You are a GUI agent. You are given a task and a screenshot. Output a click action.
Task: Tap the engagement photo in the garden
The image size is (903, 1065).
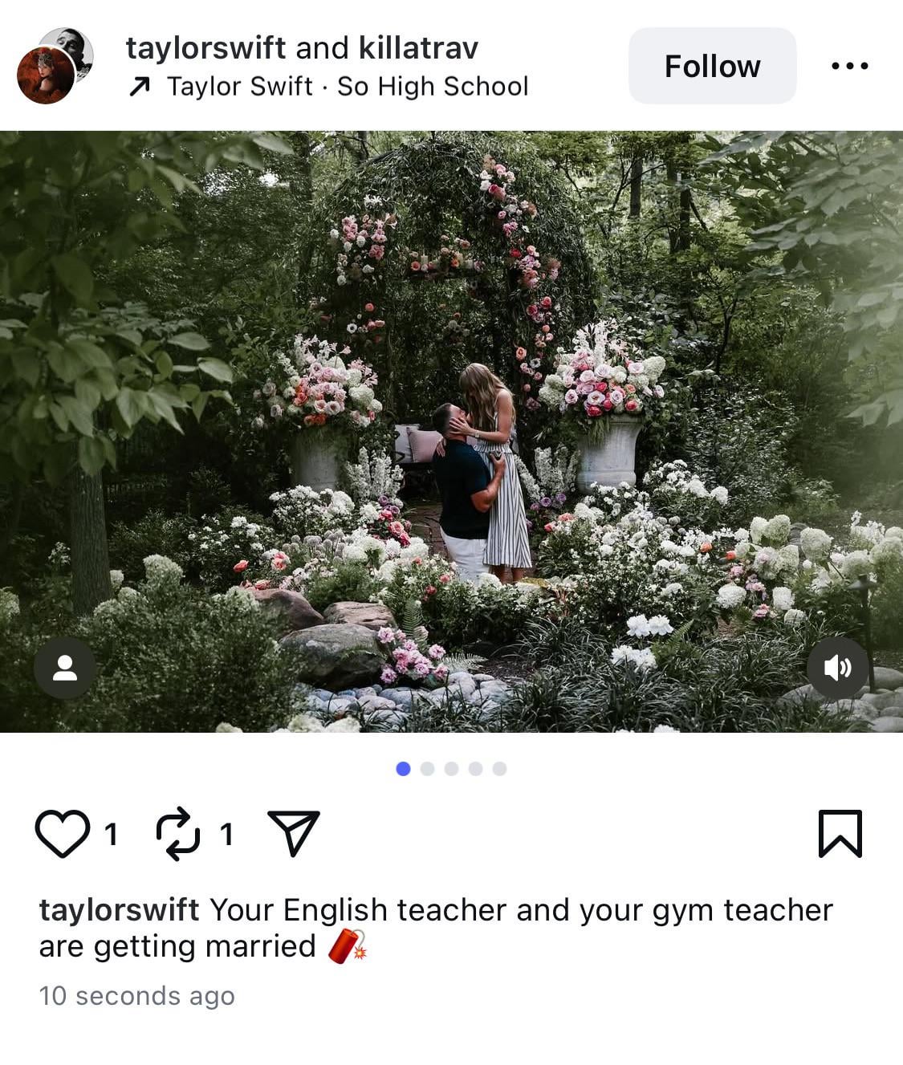point(451,432)
